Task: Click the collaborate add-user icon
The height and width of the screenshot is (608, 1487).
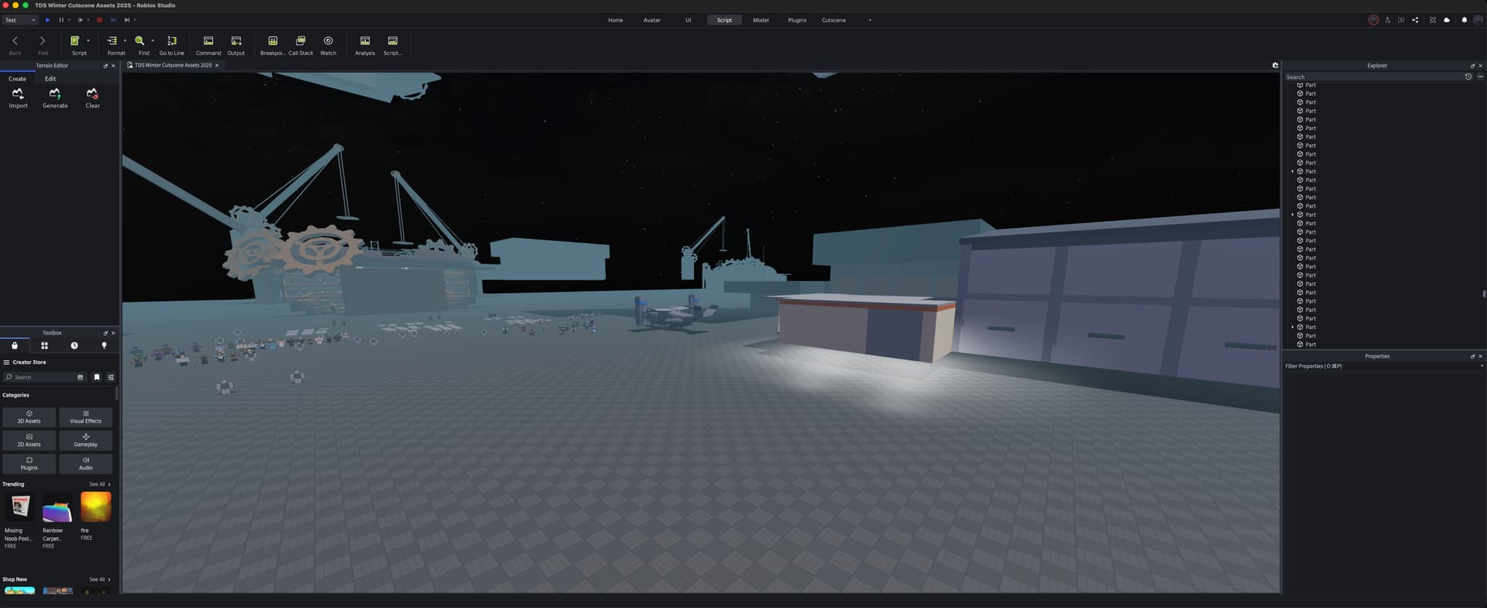Action: tap(1387, 20)
